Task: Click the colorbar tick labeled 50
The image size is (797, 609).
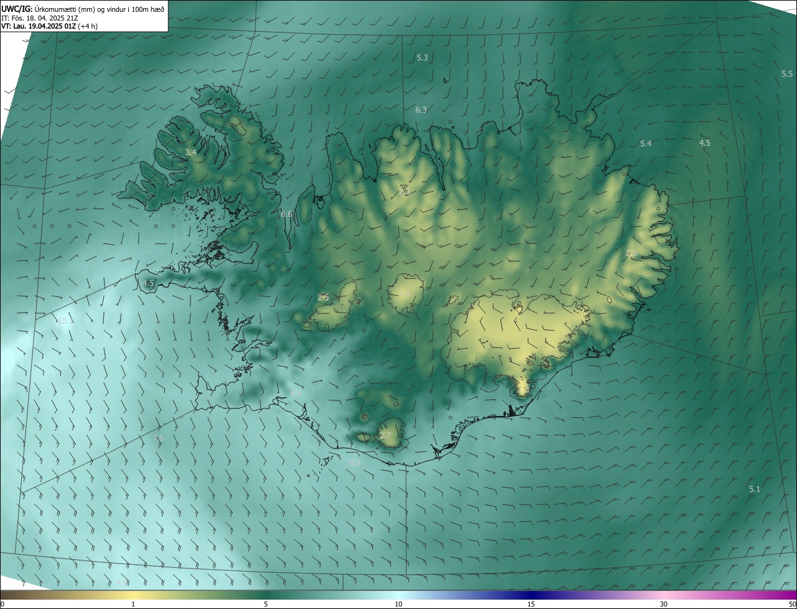Action: 792,604
